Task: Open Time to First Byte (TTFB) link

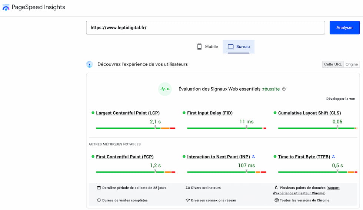Action: (304, 157)
